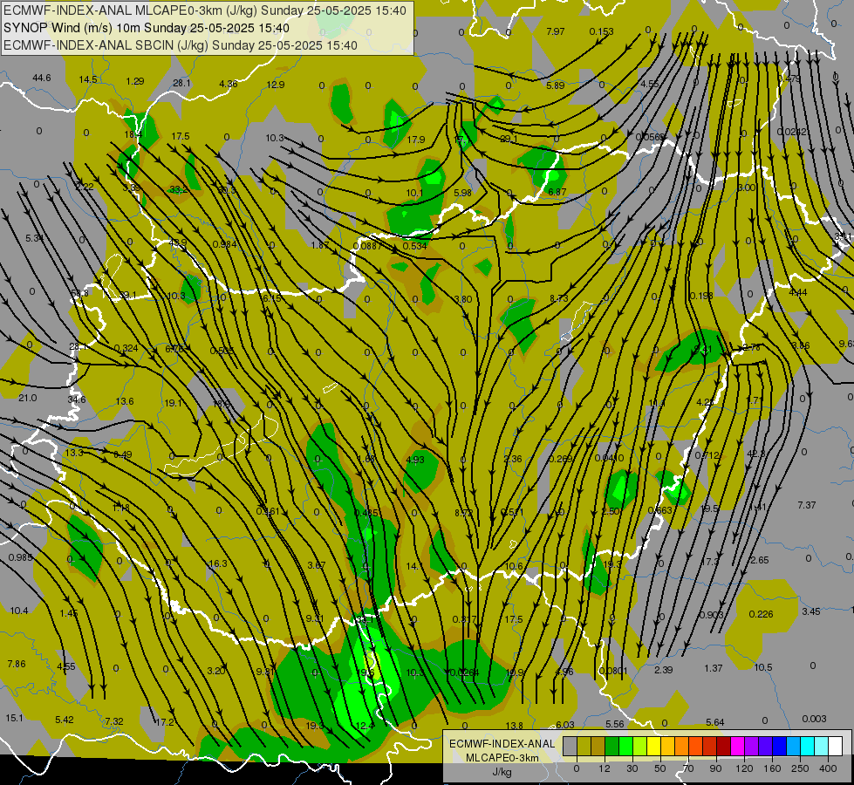Click the legend tick label 30
Viewport: 854px width, 785px height.
click(632, 768)
